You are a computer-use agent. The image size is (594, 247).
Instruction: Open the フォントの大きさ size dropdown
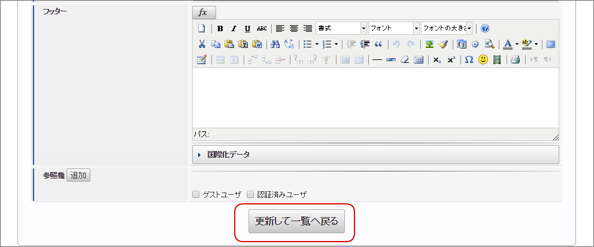[x=447, y=28]
